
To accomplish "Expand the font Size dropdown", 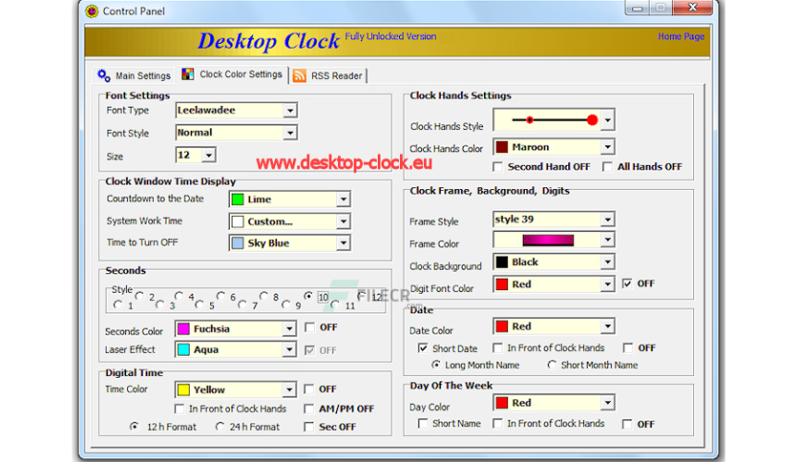I will tap(209, 156).
